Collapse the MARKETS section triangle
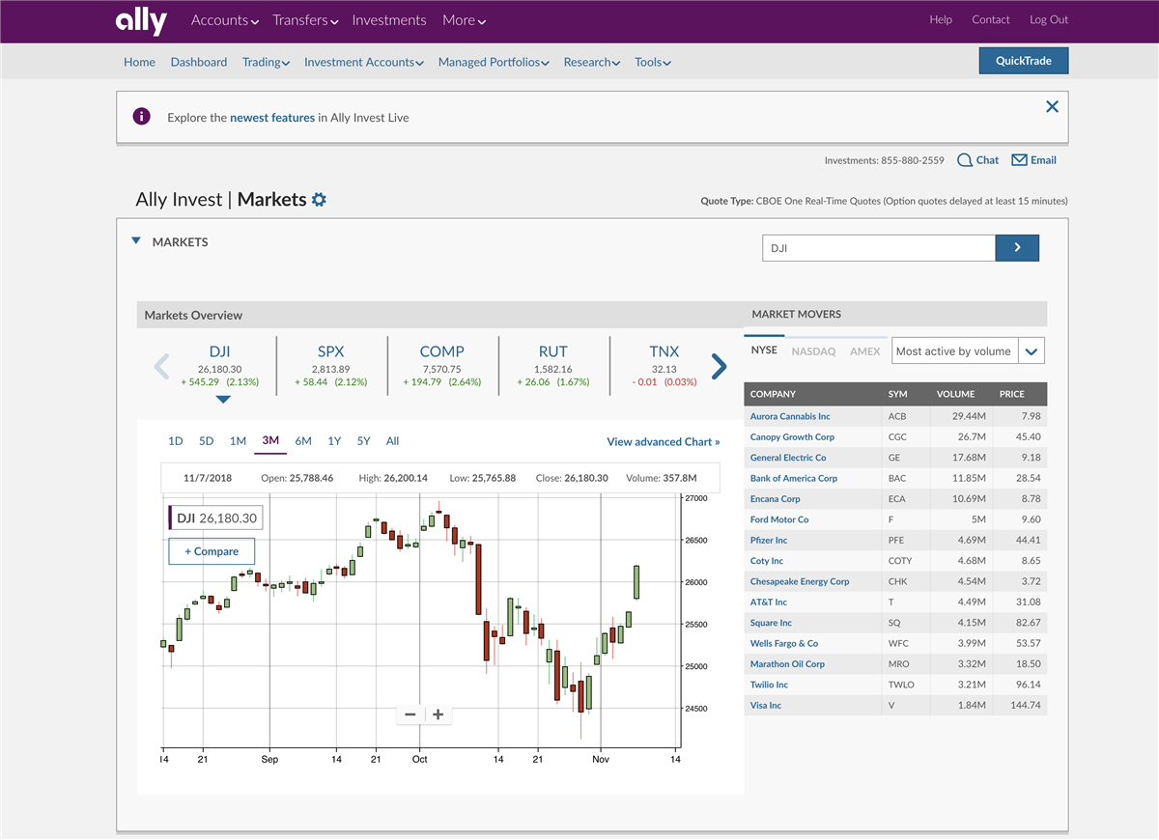 click(x=136, y=241)
